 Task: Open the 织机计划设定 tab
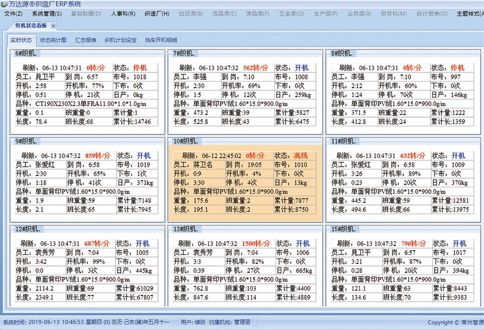[x=120, y=40]
